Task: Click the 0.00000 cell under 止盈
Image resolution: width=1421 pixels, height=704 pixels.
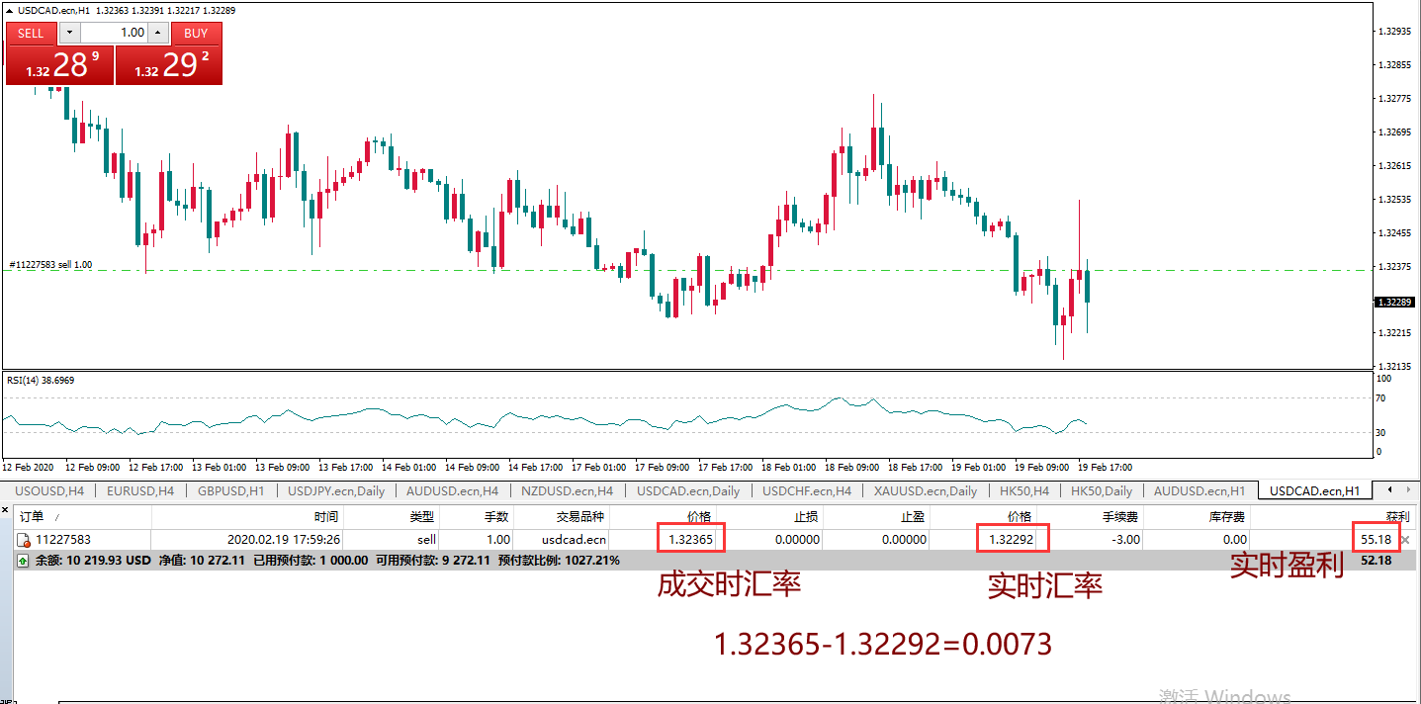Action: tap(904, 540)
